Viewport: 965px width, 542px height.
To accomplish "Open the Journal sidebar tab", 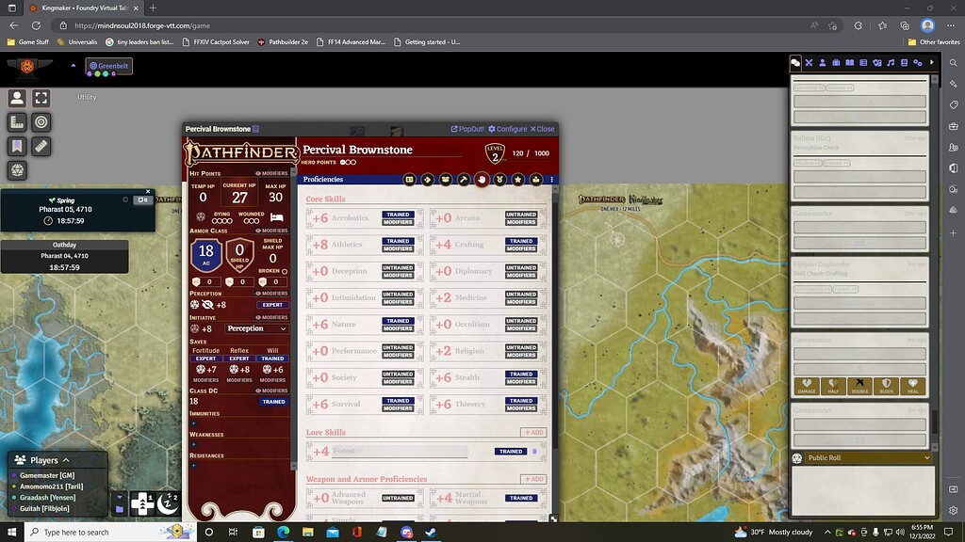I will pyautogui.click(x=849, y=63).
